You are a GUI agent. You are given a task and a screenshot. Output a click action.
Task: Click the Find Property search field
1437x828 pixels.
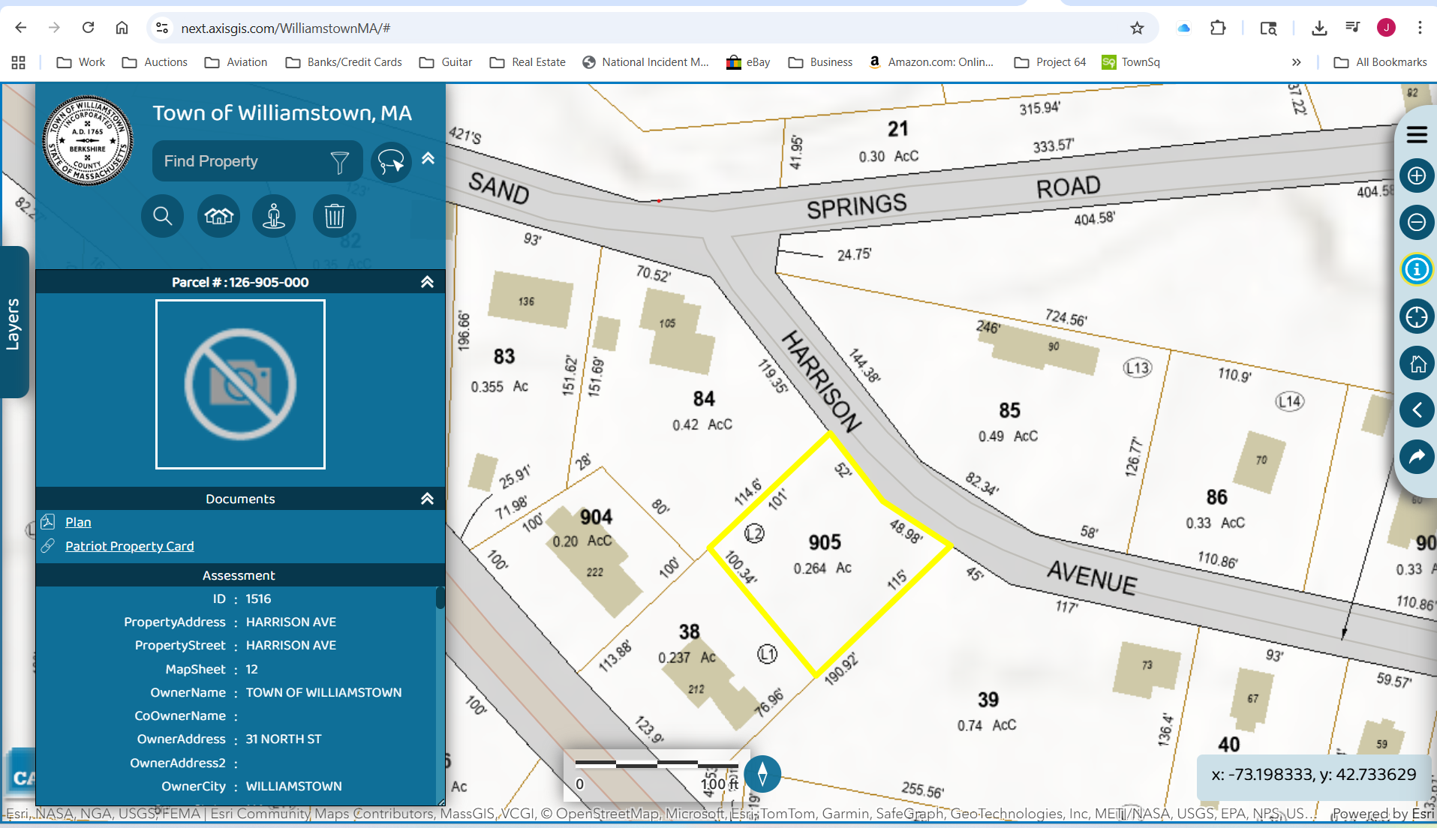(240, 161)
